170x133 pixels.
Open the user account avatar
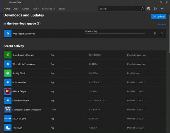pyautogui.click(x=148, y=8)
